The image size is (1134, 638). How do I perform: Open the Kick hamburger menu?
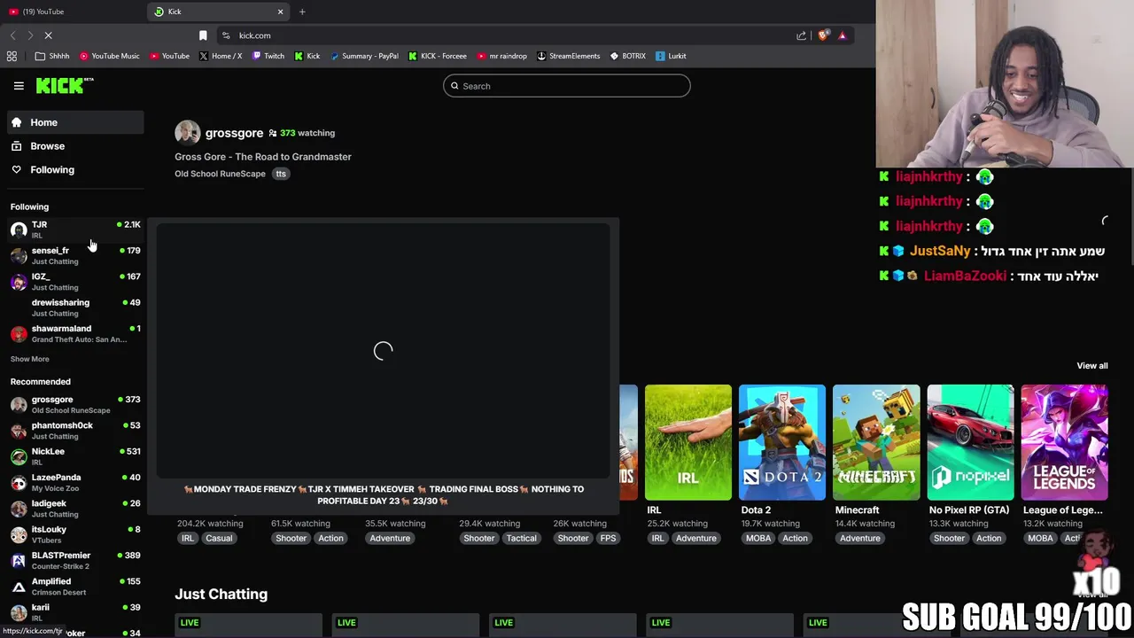(x=19, y=86)
